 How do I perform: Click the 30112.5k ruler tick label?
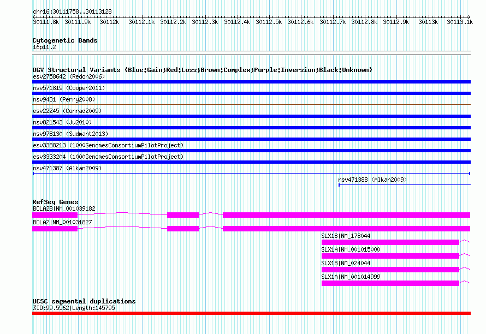coord(269,22)
